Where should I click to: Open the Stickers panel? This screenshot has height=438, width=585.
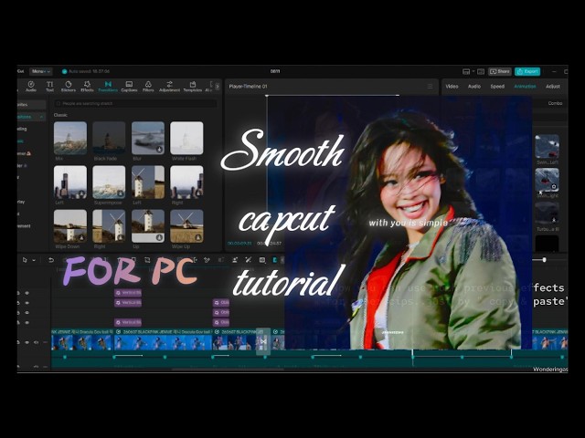[69, 87]
